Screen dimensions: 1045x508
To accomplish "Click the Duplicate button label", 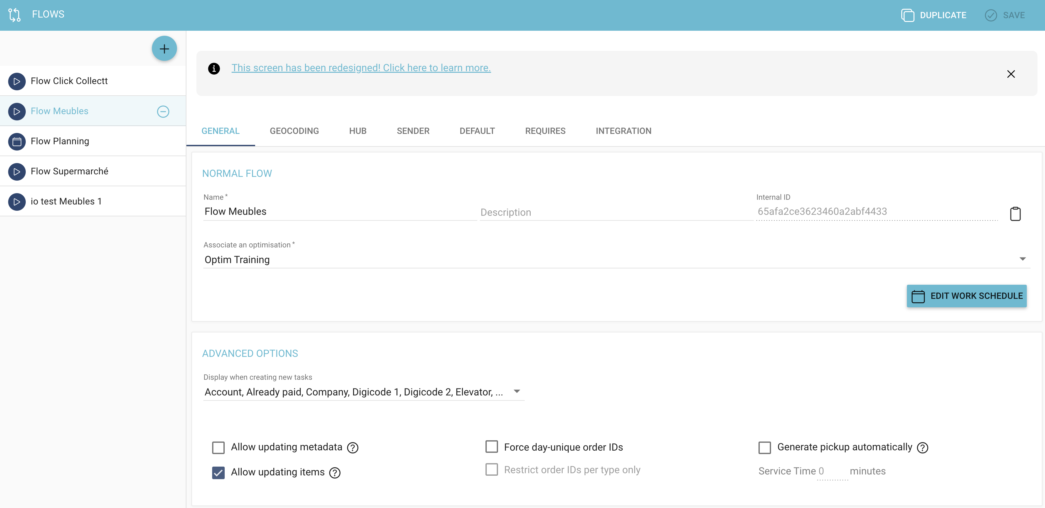I will point(943,15).
